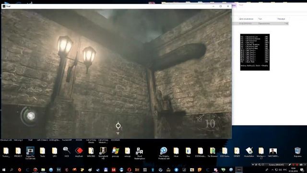This screenshot has width=307, height=173.
Task: Switch the РУС input language indicator
Action: point(285,170)
